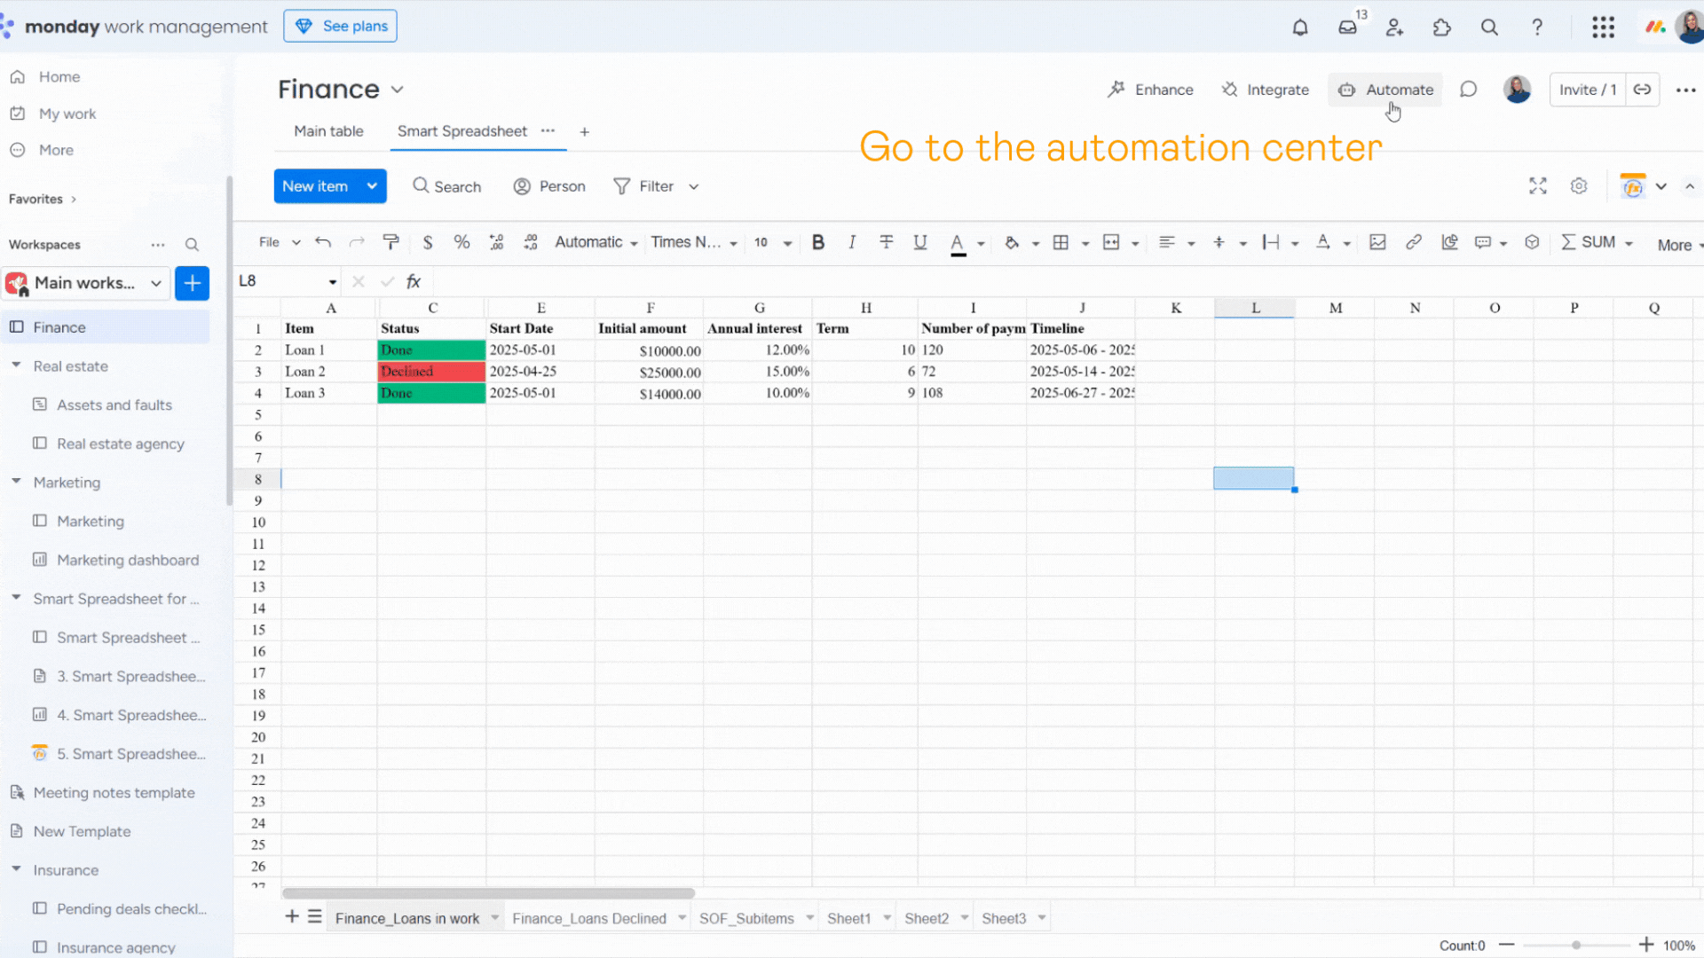
Task: Toggle bold text formatting
Action: pos(817,242)
